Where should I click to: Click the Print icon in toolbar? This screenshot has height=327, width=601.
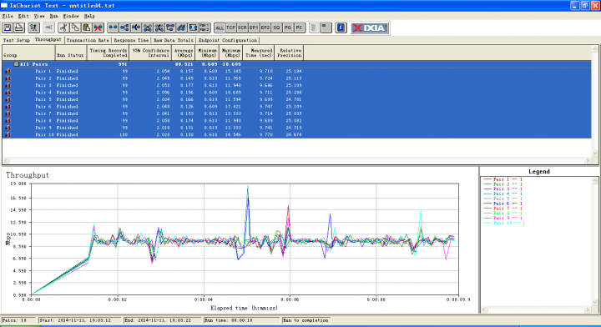click(18, 28)
